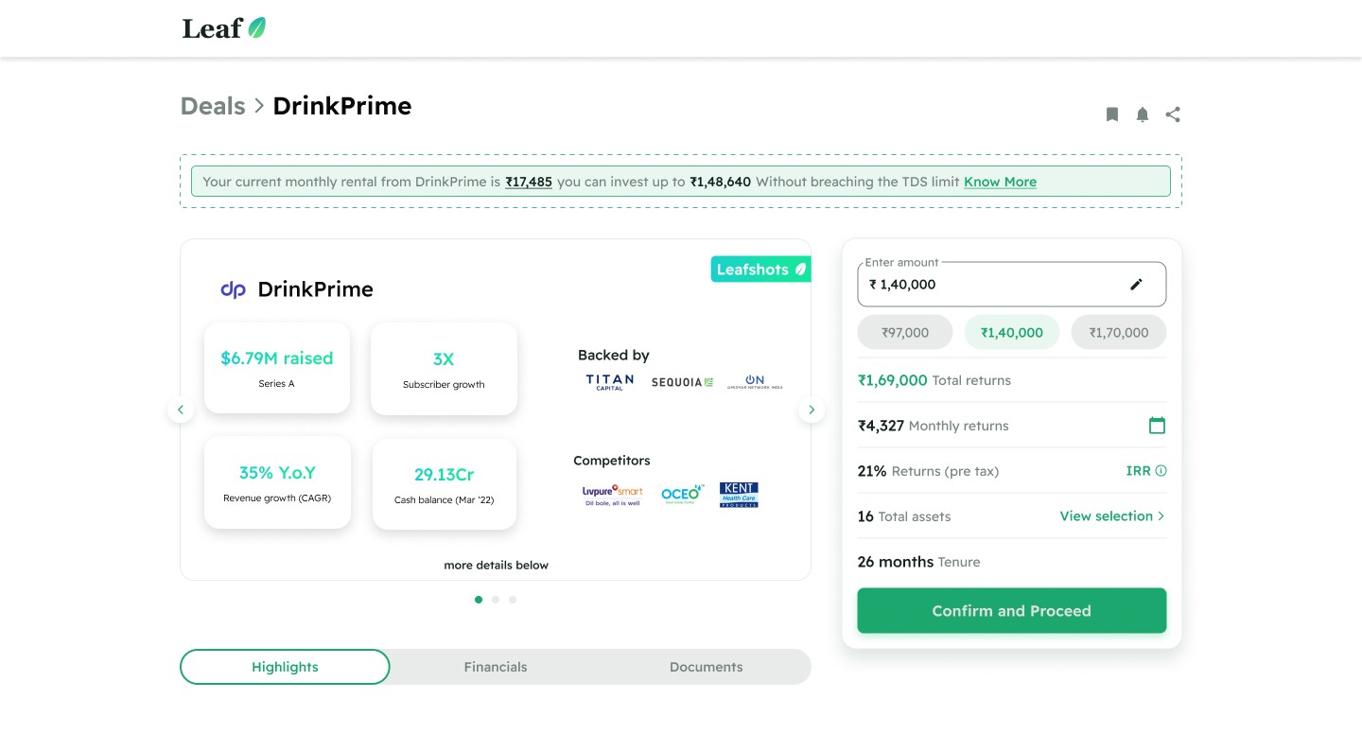The height and width of the screenshot is (751, 1362).
Task: Expand View selection for total assets
Action: click(1112, 516)
